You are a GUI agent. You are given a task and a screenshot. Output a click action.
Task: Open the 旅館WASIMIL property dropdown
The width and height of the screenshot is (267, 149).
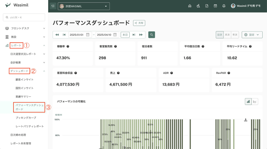coord(84,6)
